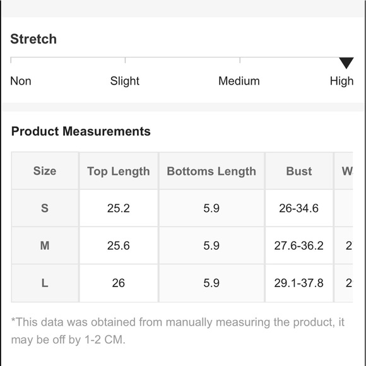Click the 26 top length cell
This screenshot has width=366, height=366.
(119, 283)
